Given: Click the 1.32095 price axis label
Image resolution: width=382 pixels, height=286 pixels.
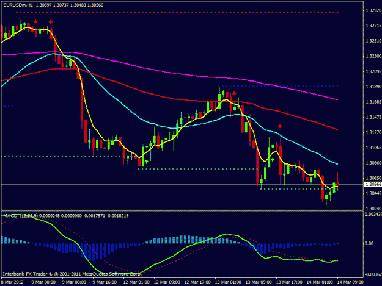Looking at the screenshot, I should tap(373, 71).
